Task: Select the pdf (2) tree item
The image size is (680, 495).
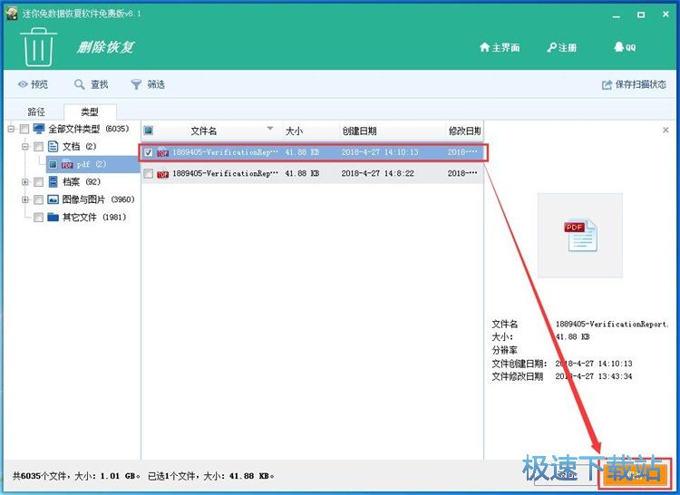Action: [91, 164]
